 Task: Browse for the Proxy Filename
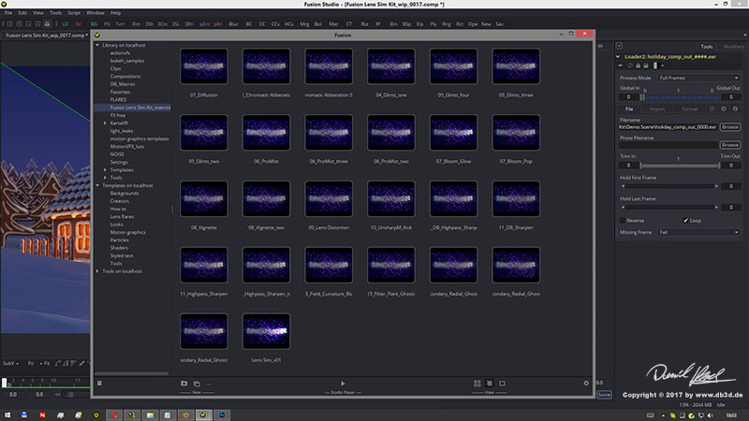(x=730, y=145)
